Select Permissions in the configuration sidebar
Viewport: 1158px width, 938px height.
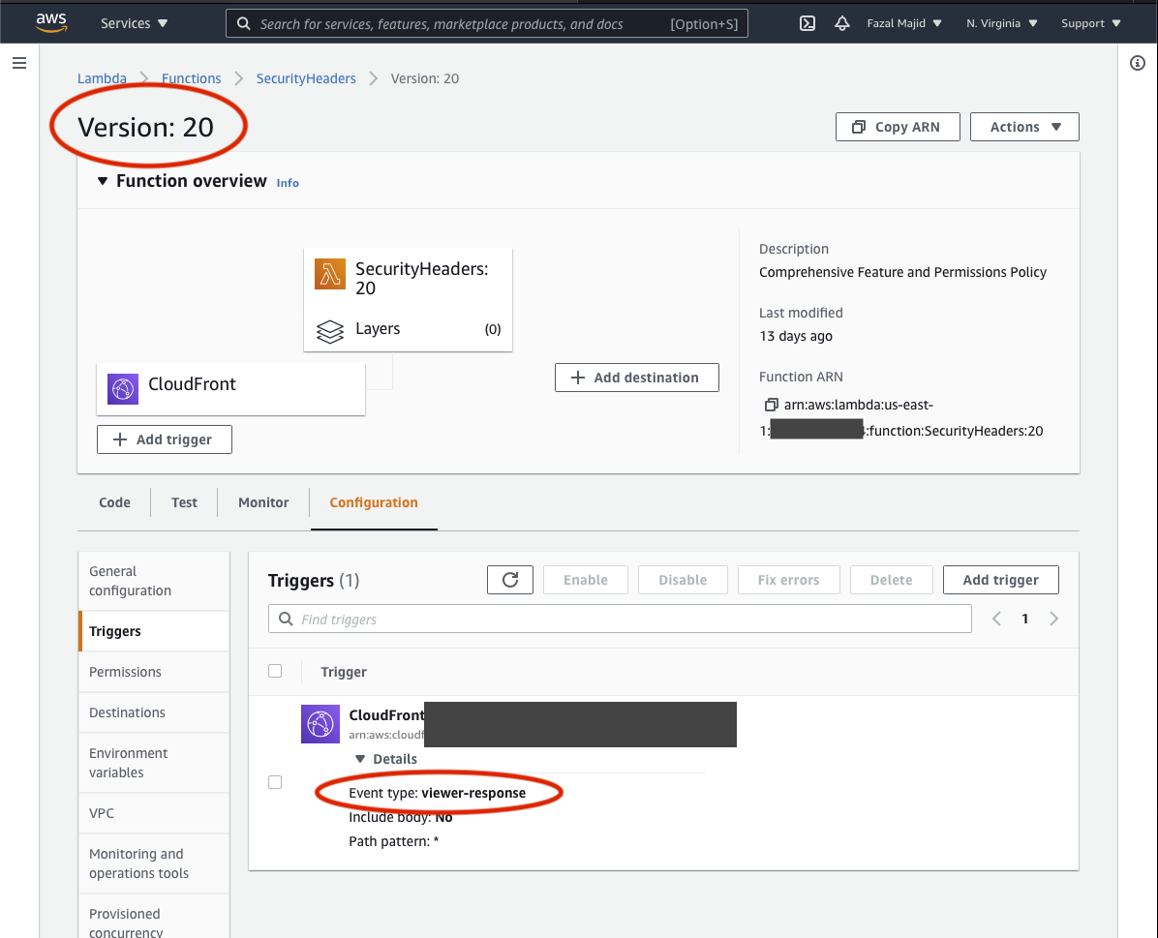[x=125, y=672]
